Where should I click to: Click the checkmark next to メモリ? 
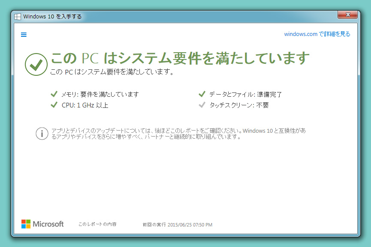click(x=54, y=94)
